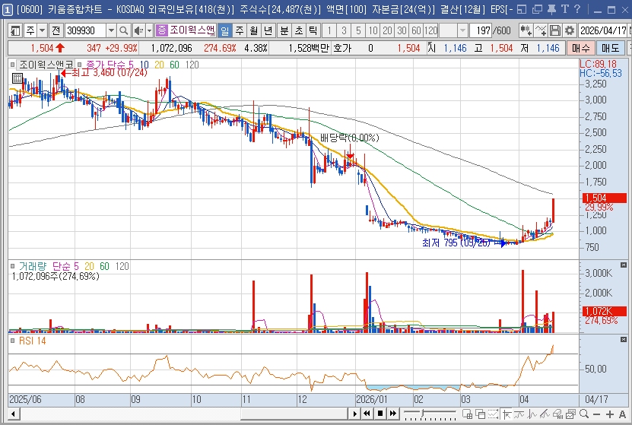Viewport: 632px width, 425px height.
Task: Click the scroll left arrow at bottom
Action: [13, 414]
